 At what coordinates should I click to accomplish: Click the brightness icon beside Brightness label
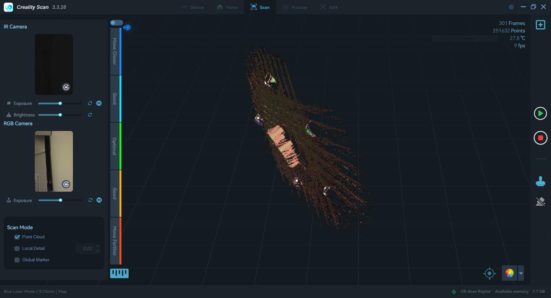(x=9, y=115)
